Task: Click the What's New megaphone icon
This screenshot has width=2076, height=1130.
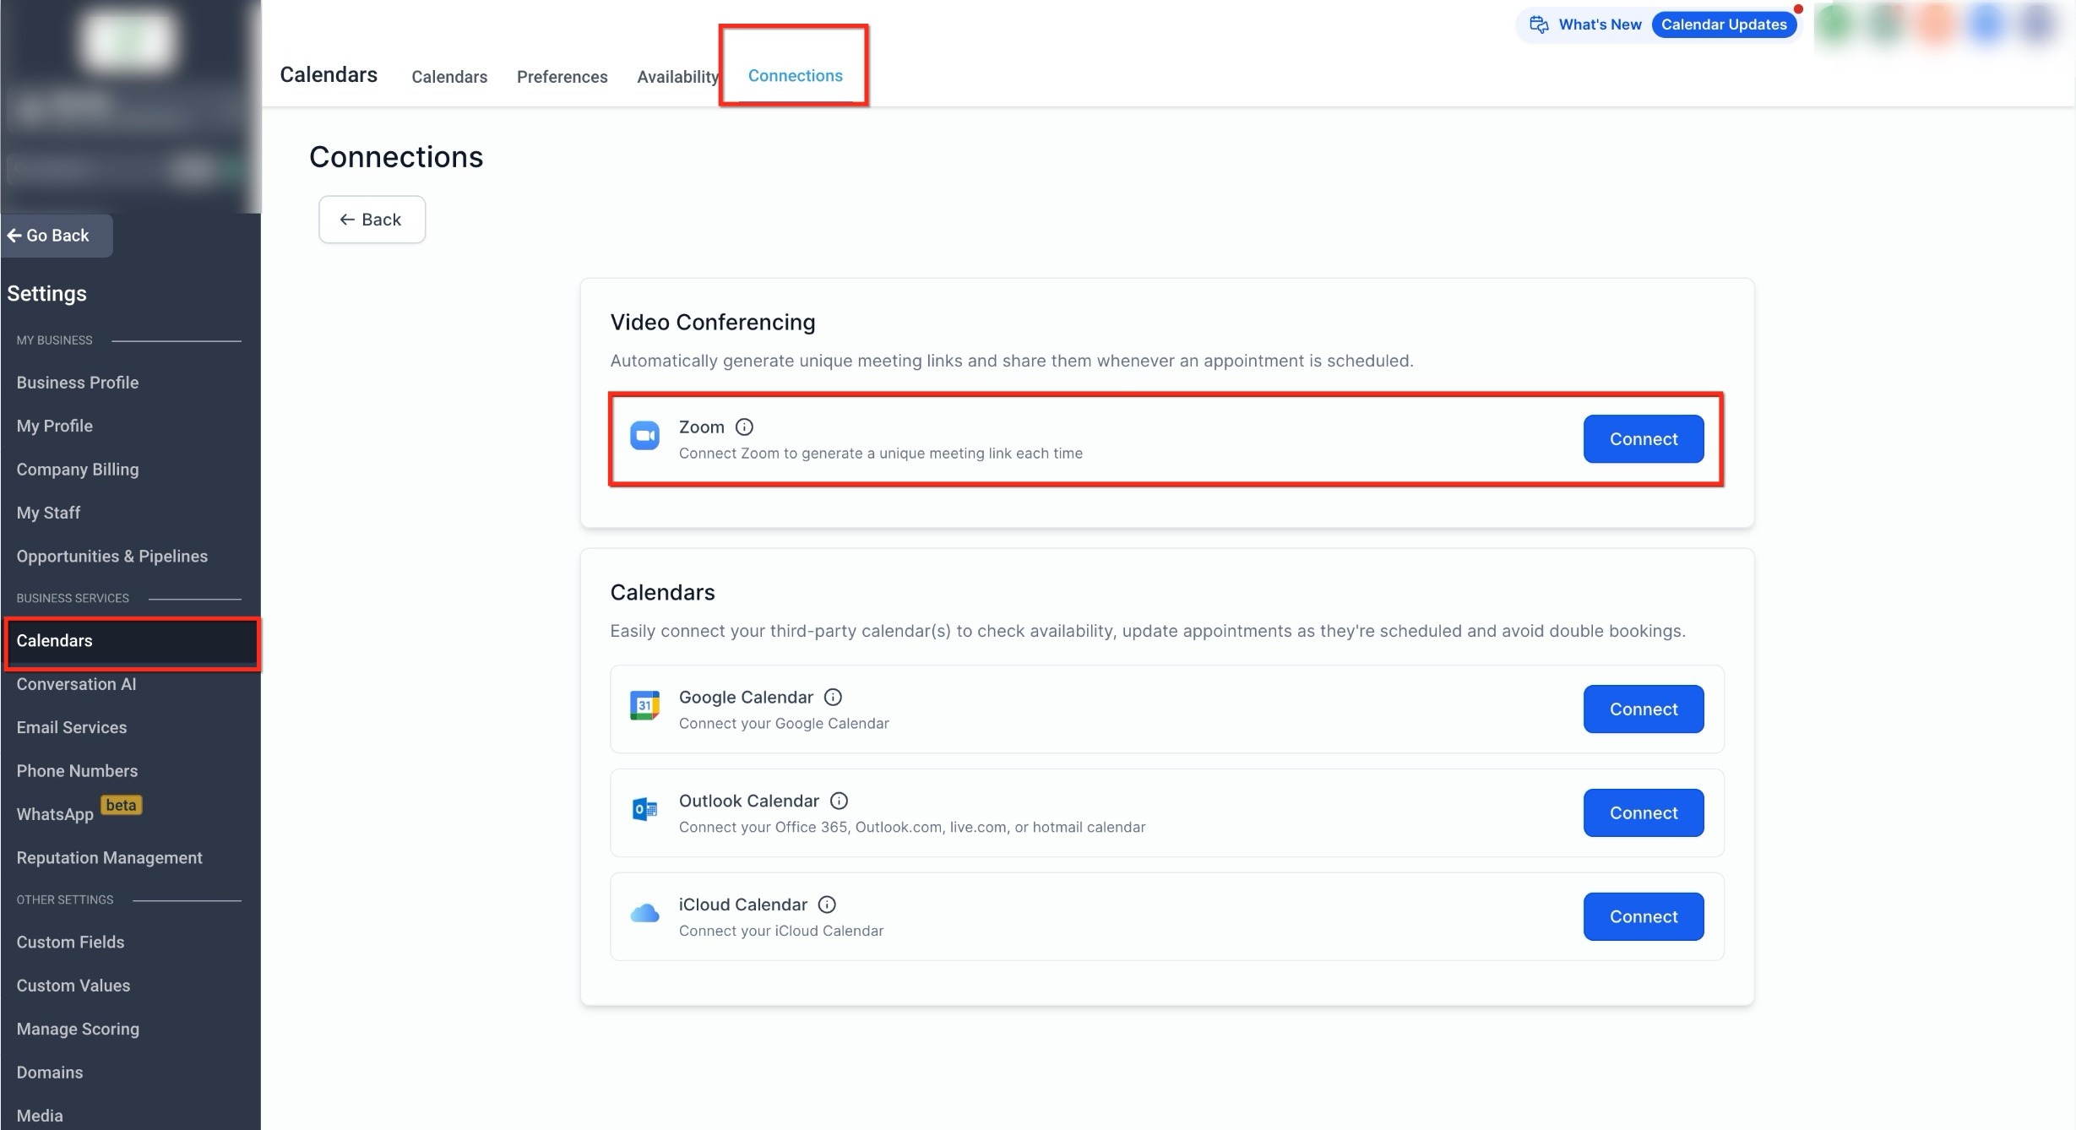Action: pyautogui.click(x=1539, y=25)
